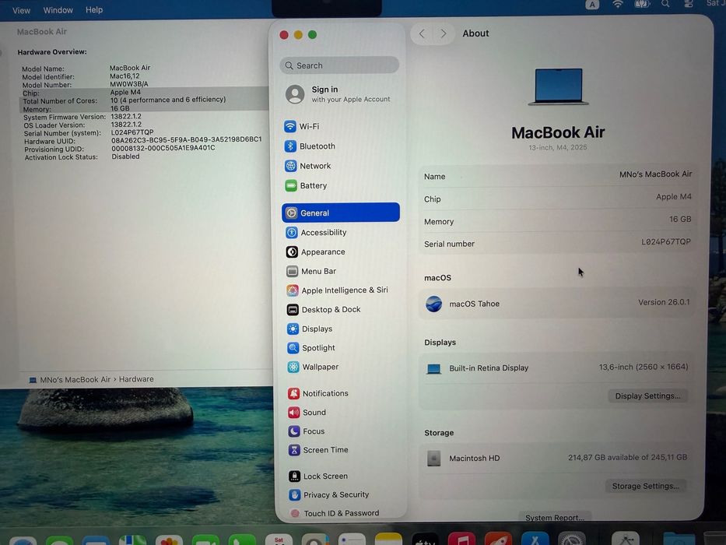Viewport: 726px width, 545px height.
Task: Click the Wi-Fi status icon in menu bar
Action: point(618,4)
